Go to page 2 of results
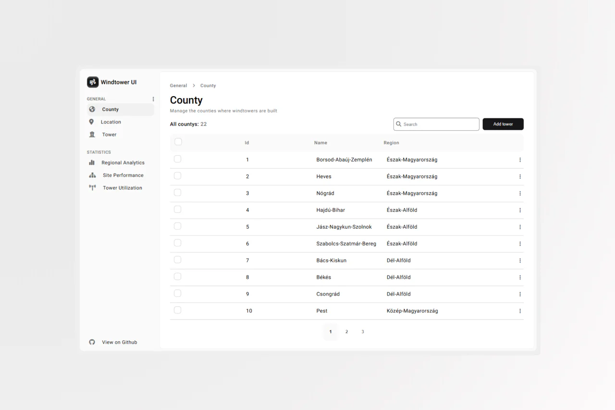 (x=346, y=332)
